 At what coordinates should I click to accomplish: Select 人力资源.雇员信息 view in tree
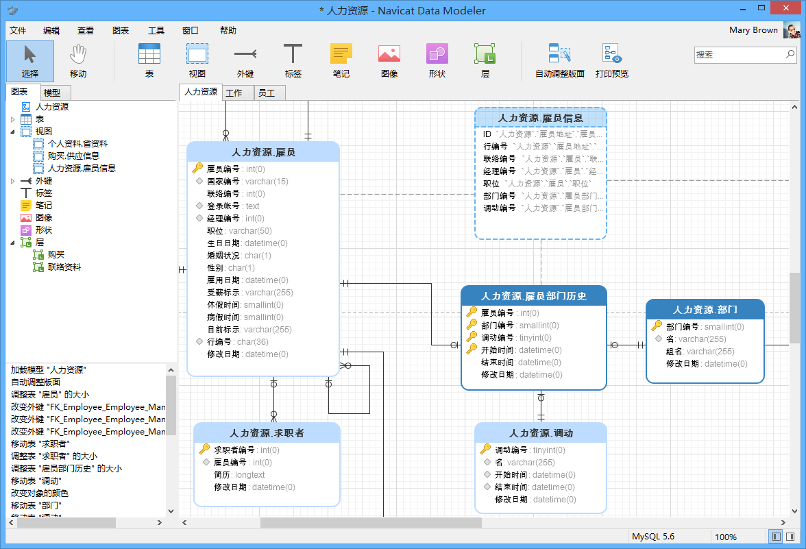[x=82, y=168]
